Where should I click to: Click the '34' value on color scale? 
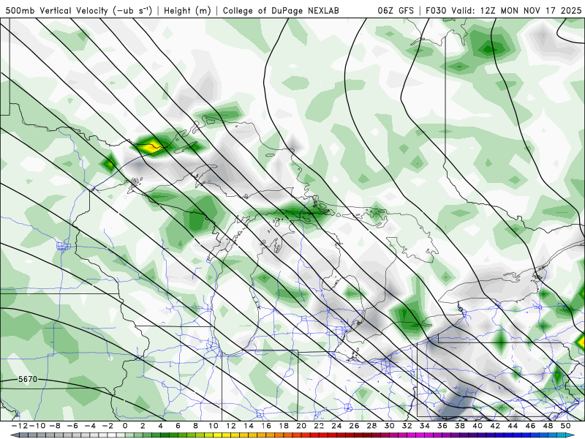[425, 426]
